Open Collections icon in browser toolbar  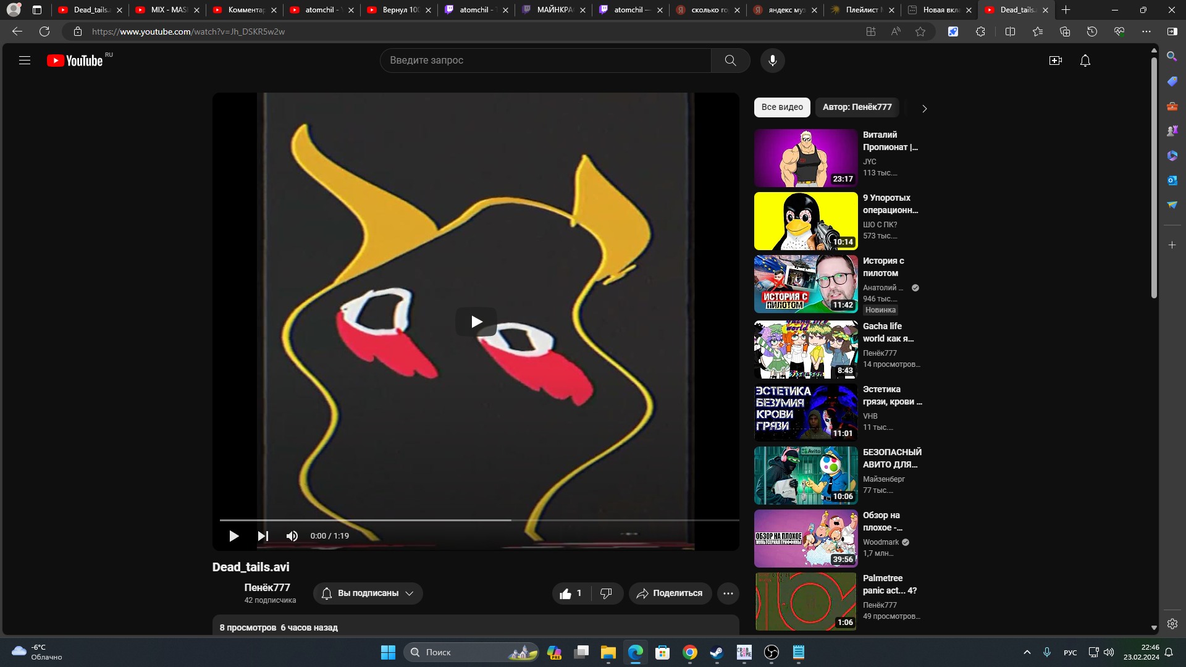coord(1065,31)
